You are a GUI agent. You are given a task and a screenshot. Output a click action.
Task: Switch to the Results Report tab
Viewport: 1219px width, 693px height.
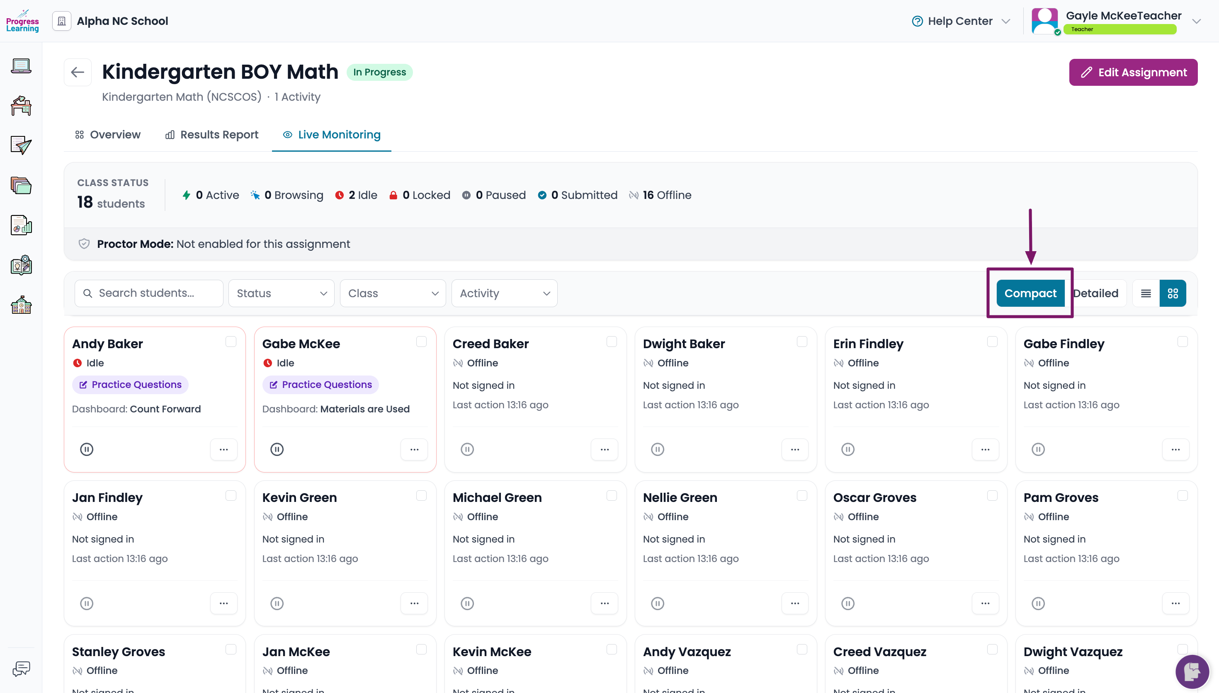click(x=212, y=135)
